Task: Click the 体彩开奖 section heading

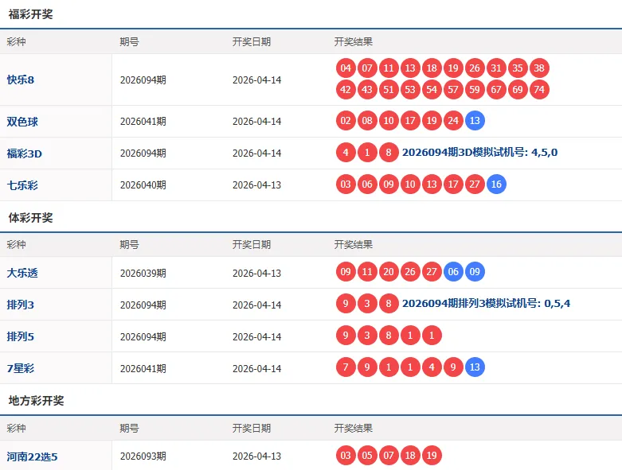Action: [x=30, y=218]
